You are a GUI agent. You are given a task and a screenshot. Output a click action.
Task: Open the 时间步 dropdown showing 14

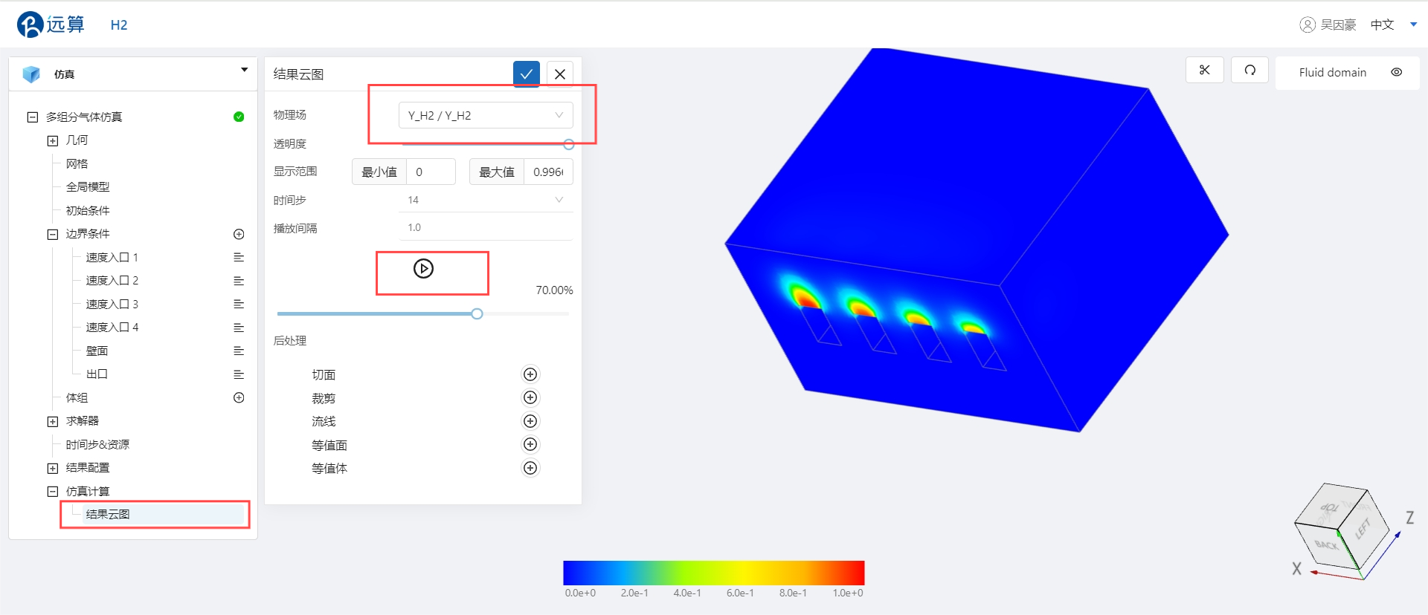click(486, 200)
